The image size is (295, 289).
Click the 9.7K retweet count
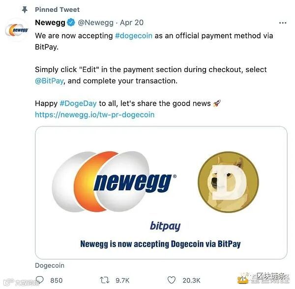pyautogui.click(x=122, y=280)
